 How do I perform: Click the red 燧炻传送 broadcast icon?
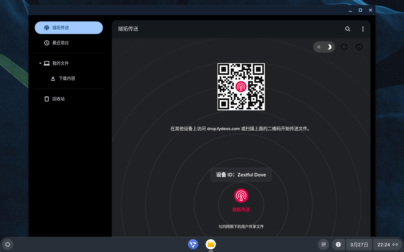pyautogui.click(x=241, y=196)
